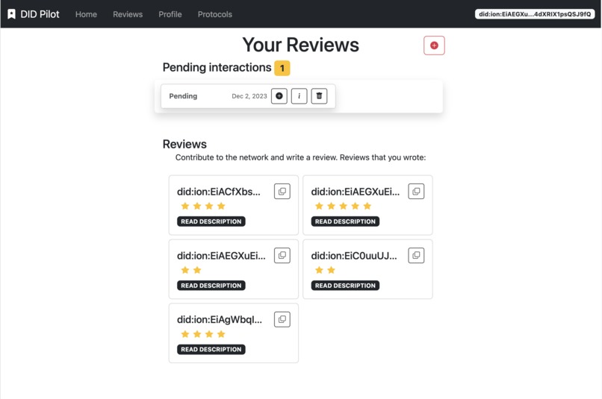The image size is (602, 399).
Task: Read description of did:ion:EiC0uuUJ... review
Action: (345, 286)
